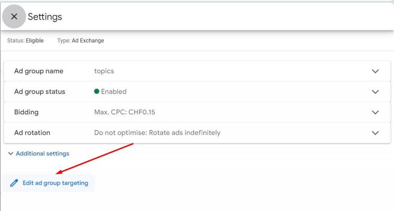Close the Settings panel with the X
394x211 pixels.
[14, 17]
